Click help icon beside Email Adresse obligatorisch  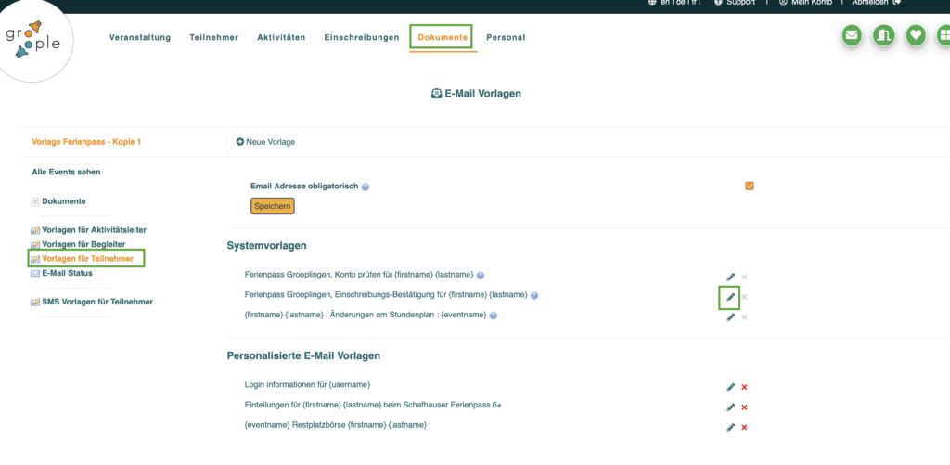[x=366, y=187]
